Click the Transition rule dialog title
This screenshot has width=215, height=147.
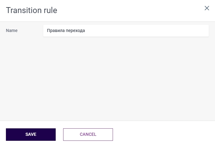click(31, 10)
